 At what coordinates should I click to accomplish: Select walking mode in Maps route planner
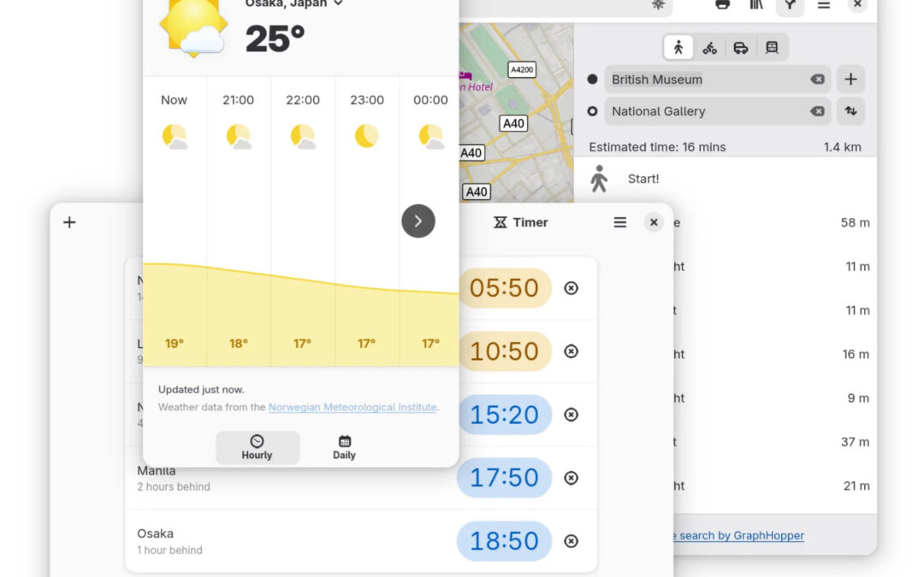point(678,48)
